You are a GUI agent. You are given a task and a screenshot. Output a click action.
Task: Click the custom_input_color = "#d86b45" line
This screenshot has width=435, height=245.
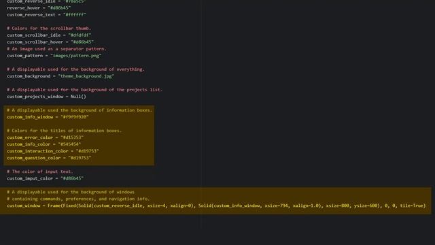(x=46, y=178)
